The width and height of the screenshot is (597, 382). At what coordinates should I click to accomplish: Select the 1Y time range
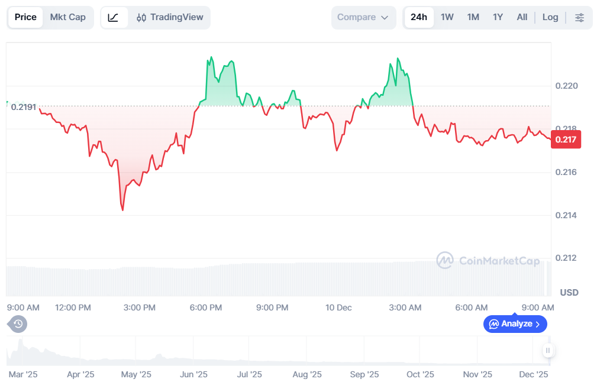[498, 17]
